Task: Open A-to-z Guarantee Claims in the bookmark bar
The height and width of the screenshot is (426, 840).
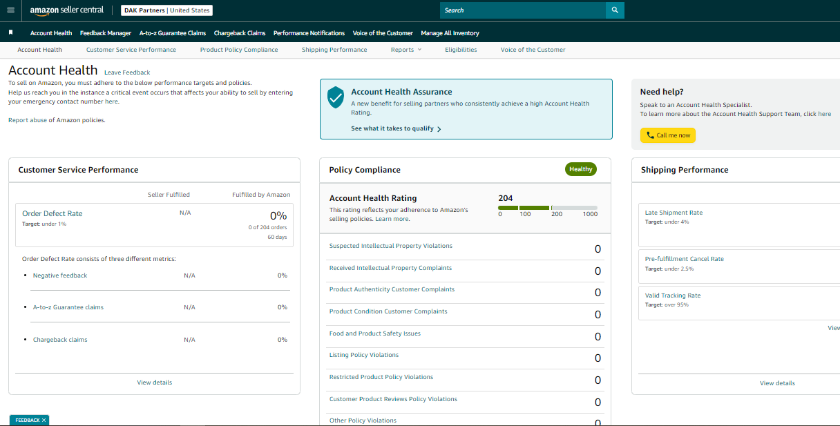Action: (x=173, y=33)
